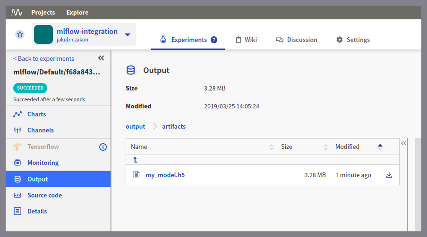Open the Monitoring section
This screenshot has width=427, height=237.
(x=43, y=163)
